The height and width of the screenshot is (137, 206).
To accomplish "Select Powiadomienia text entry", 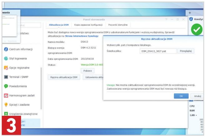I will 18,86.
